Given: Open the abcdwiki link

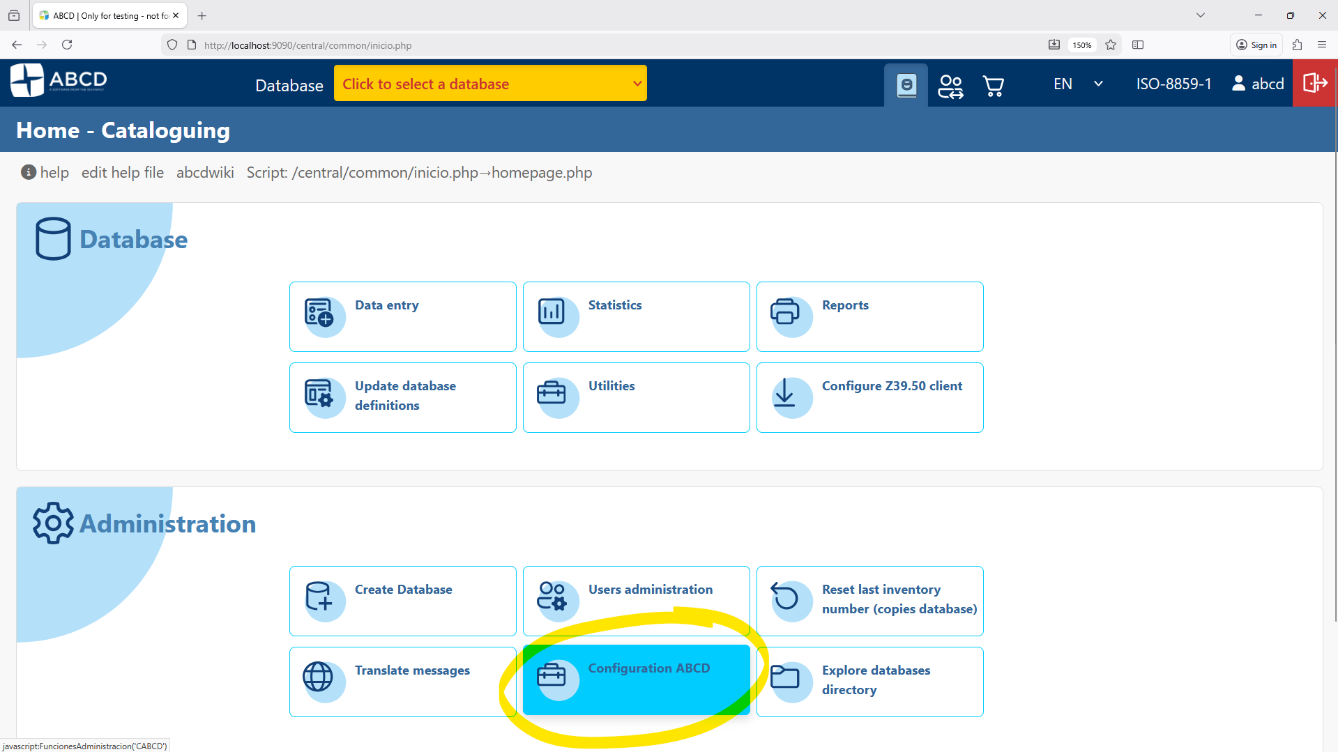Looking at the screenshot, I should (204, 172).
